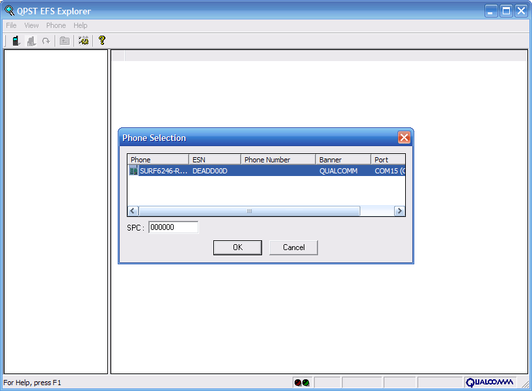Open the View menu

click(x=31, y=25)
